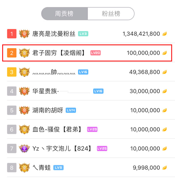175x178 pixels.
Task: Open profile of 湖南的胡呀
Action: [x=48, y=110]
